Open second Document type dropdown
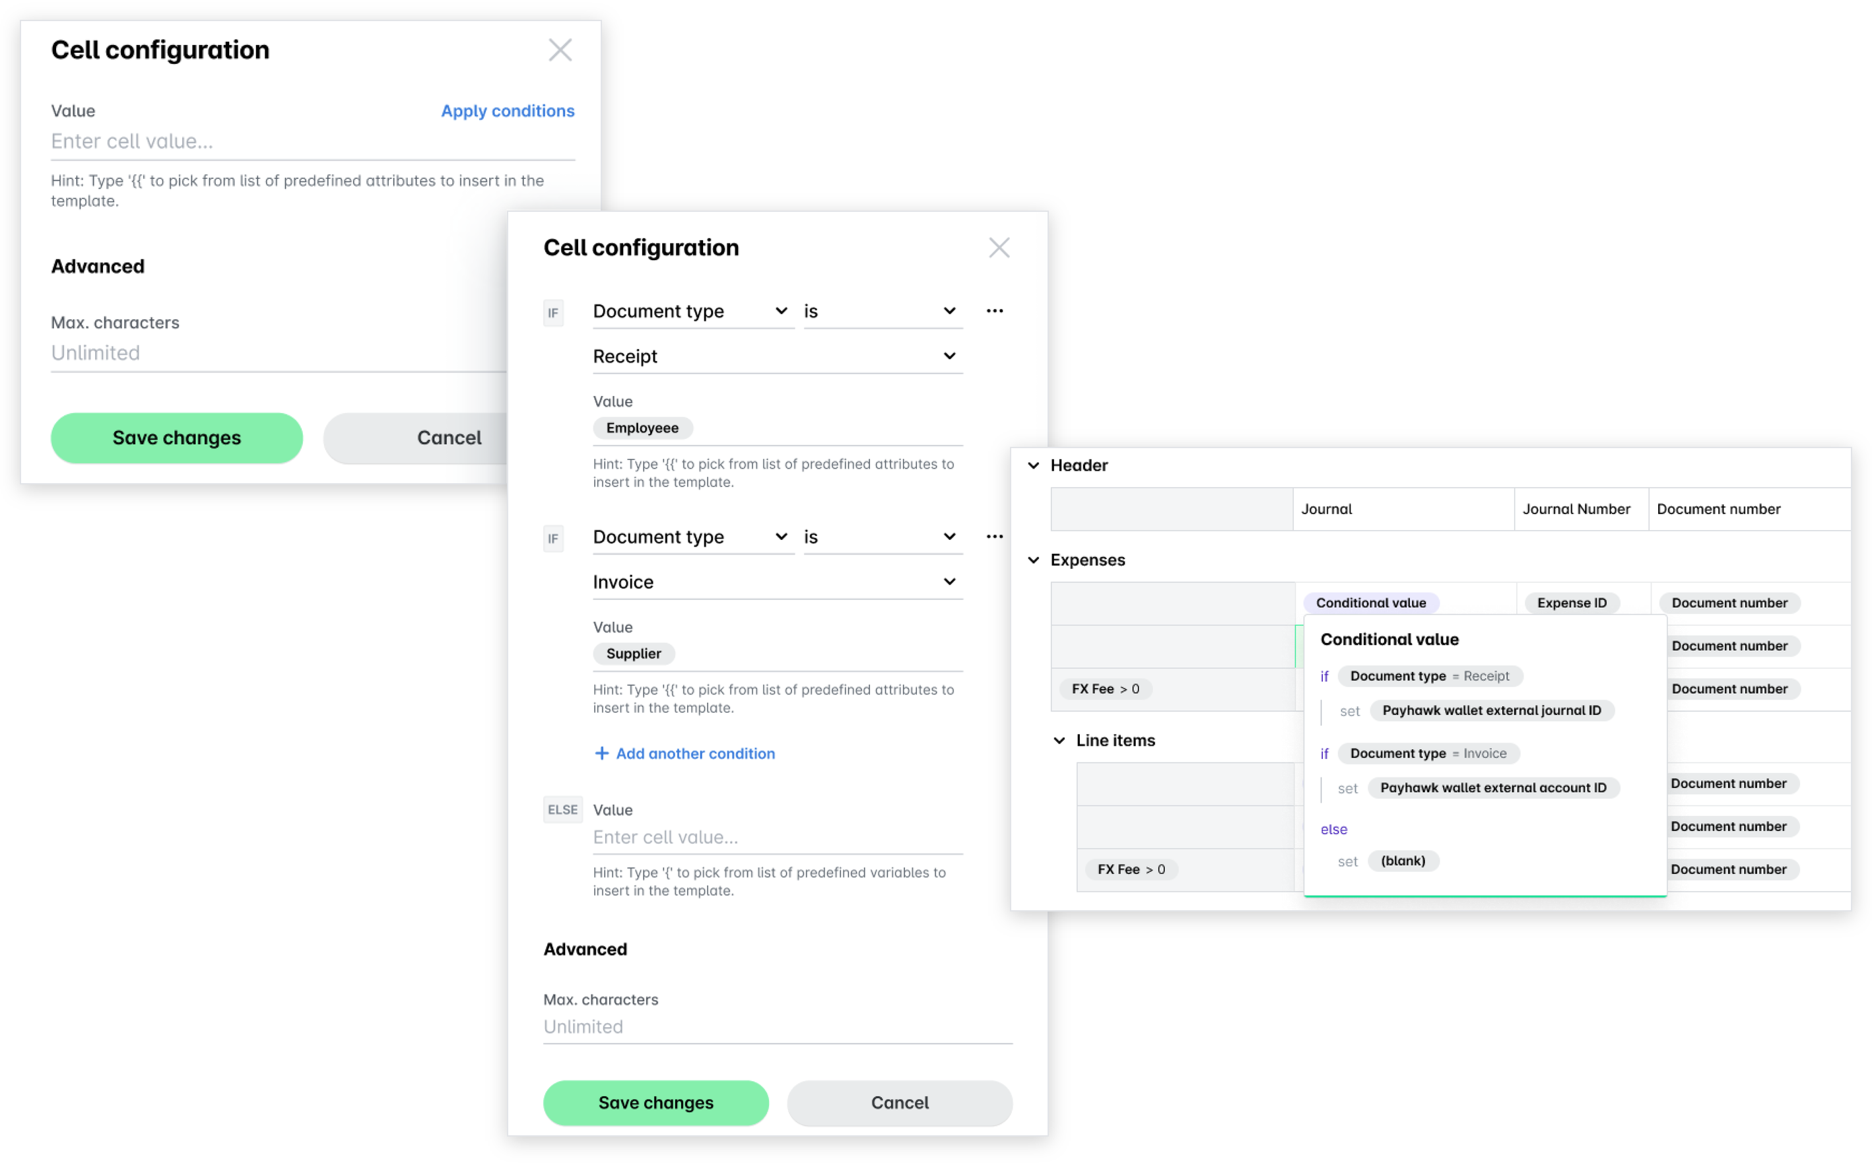The image size is (1872, 1163). (x=693, y=536)
